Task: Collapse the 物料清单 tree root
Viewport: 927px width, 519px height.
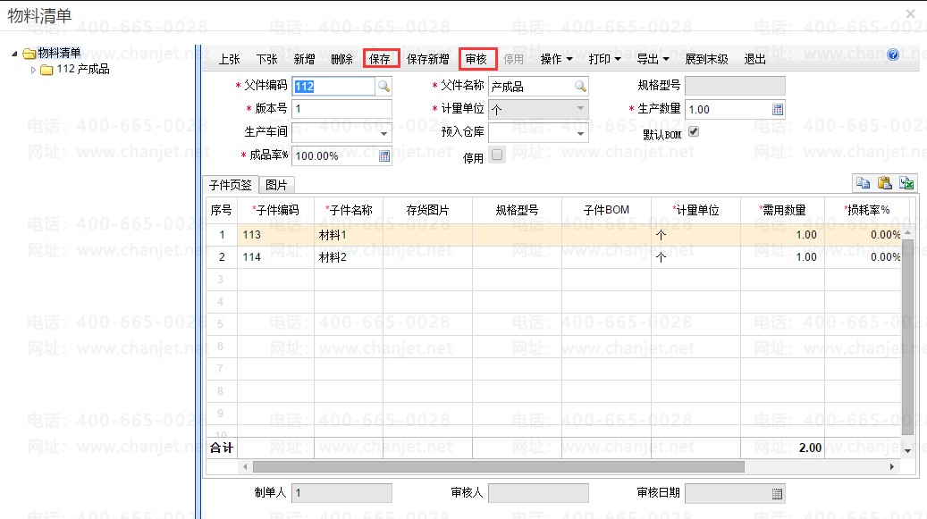Action: tap(15, 54)
